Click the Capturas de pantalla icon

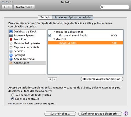coord(11,47)
